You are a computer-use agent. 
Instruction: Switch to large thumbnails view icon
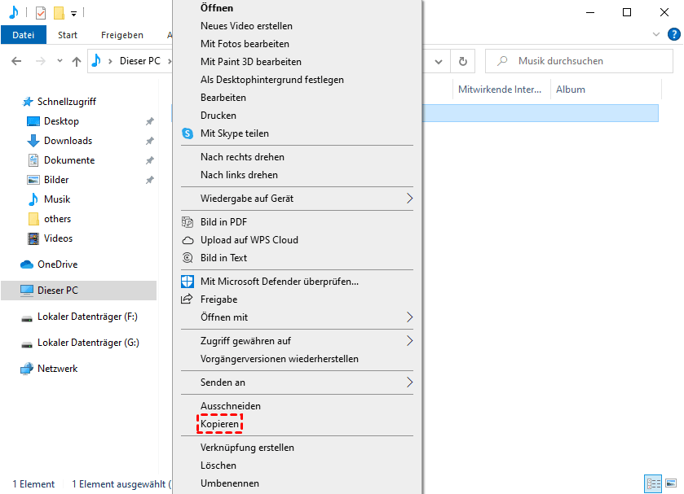(x=672, y=483)
